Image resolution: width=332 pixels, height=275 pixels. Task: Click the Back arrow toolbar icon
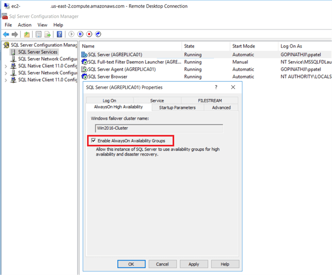pos(6,34)
